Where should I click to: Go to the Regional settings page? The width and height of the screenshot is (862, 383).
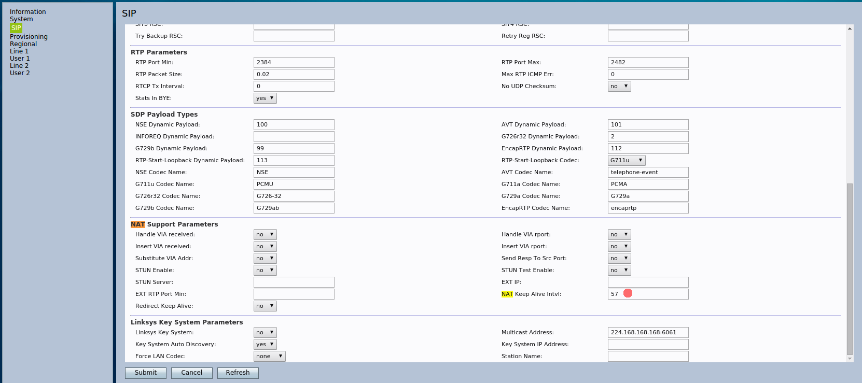(x=23, y=44)
